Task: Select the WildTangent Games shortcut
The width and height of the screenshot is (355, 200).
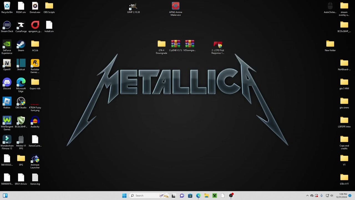Action: click(7, 124)
